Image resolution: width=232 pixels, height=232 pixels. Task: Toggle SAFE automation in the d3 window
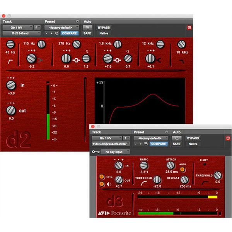[x=177, y=144]
